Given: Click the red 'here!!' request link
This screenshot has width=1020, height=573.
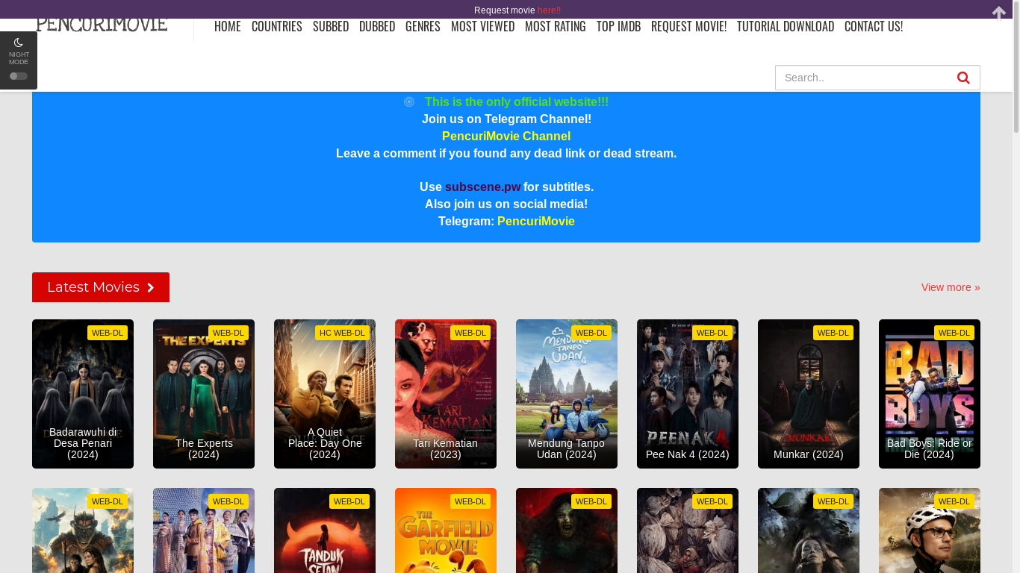Looking at the screenshot, I should click(x=549, y=10).
